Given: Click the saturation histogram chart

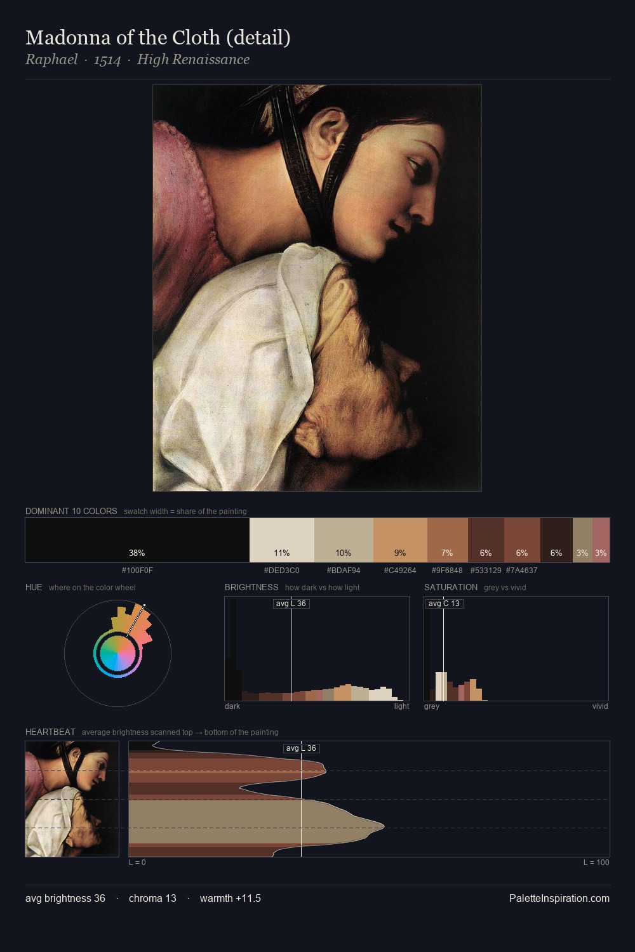Looking at the screenshot, I should tap(516, 649).
